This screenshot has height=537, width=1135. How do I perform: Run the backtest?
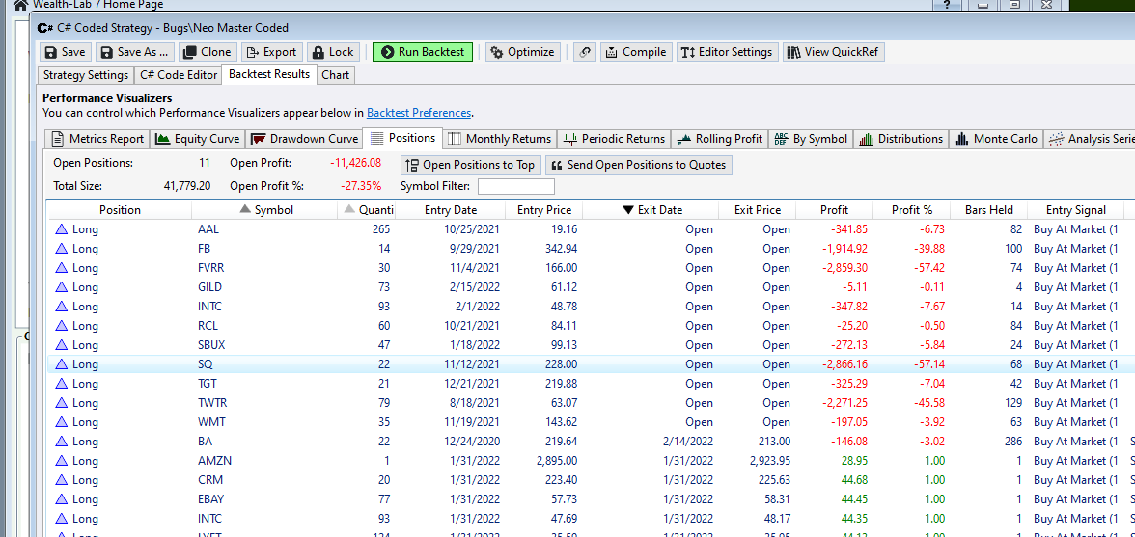[423, 52]
